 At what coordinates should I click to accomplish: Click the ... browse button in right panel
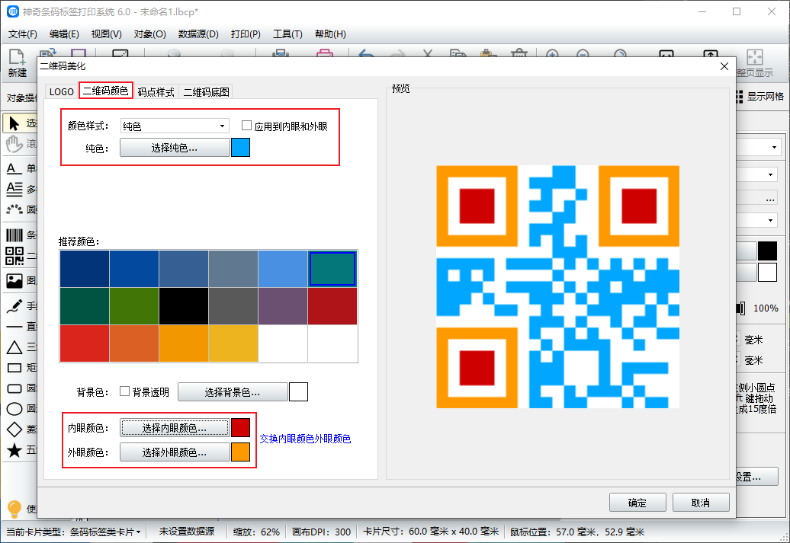click(x=770, y=198)
